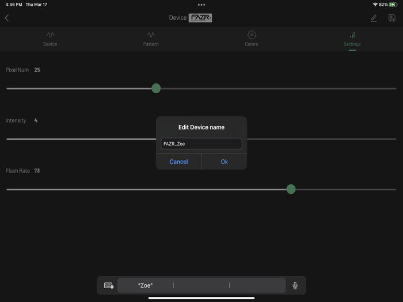Click the Intensity value 4
This screenshot has width=403, height=302.
[x=36, y=120]
